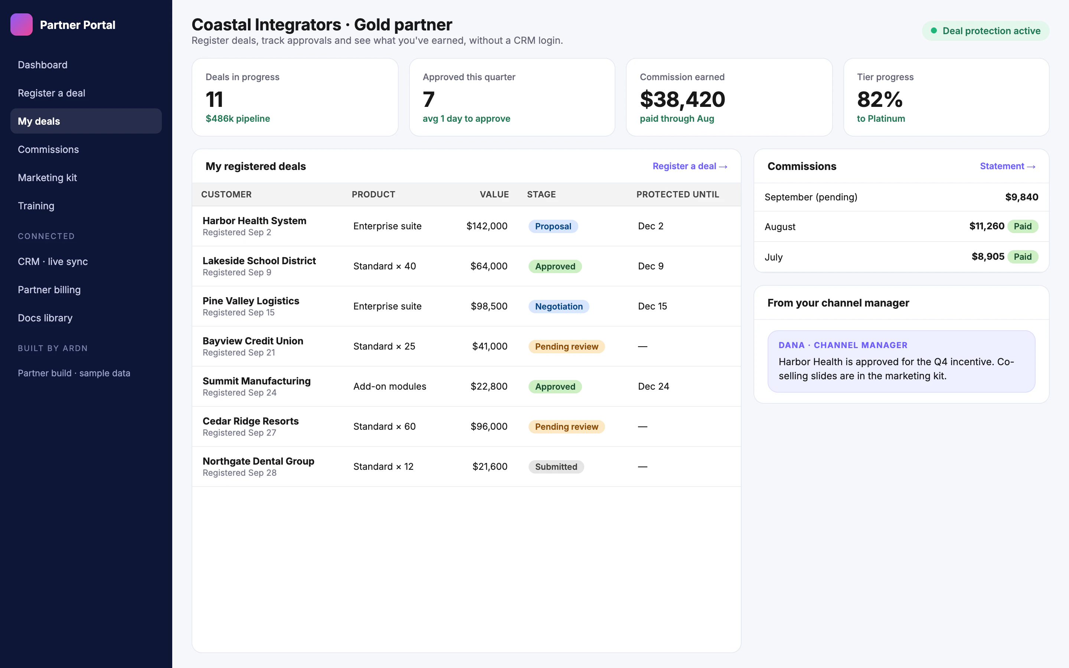1069x668 pixels.
Task: Click the Negotiation stage badge
Action: (559, 307)
